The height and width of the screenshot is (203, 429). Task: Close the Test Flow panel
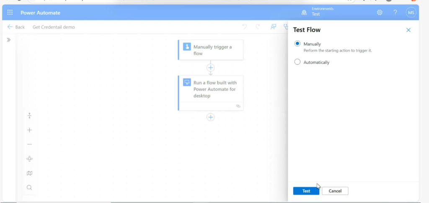408,30
